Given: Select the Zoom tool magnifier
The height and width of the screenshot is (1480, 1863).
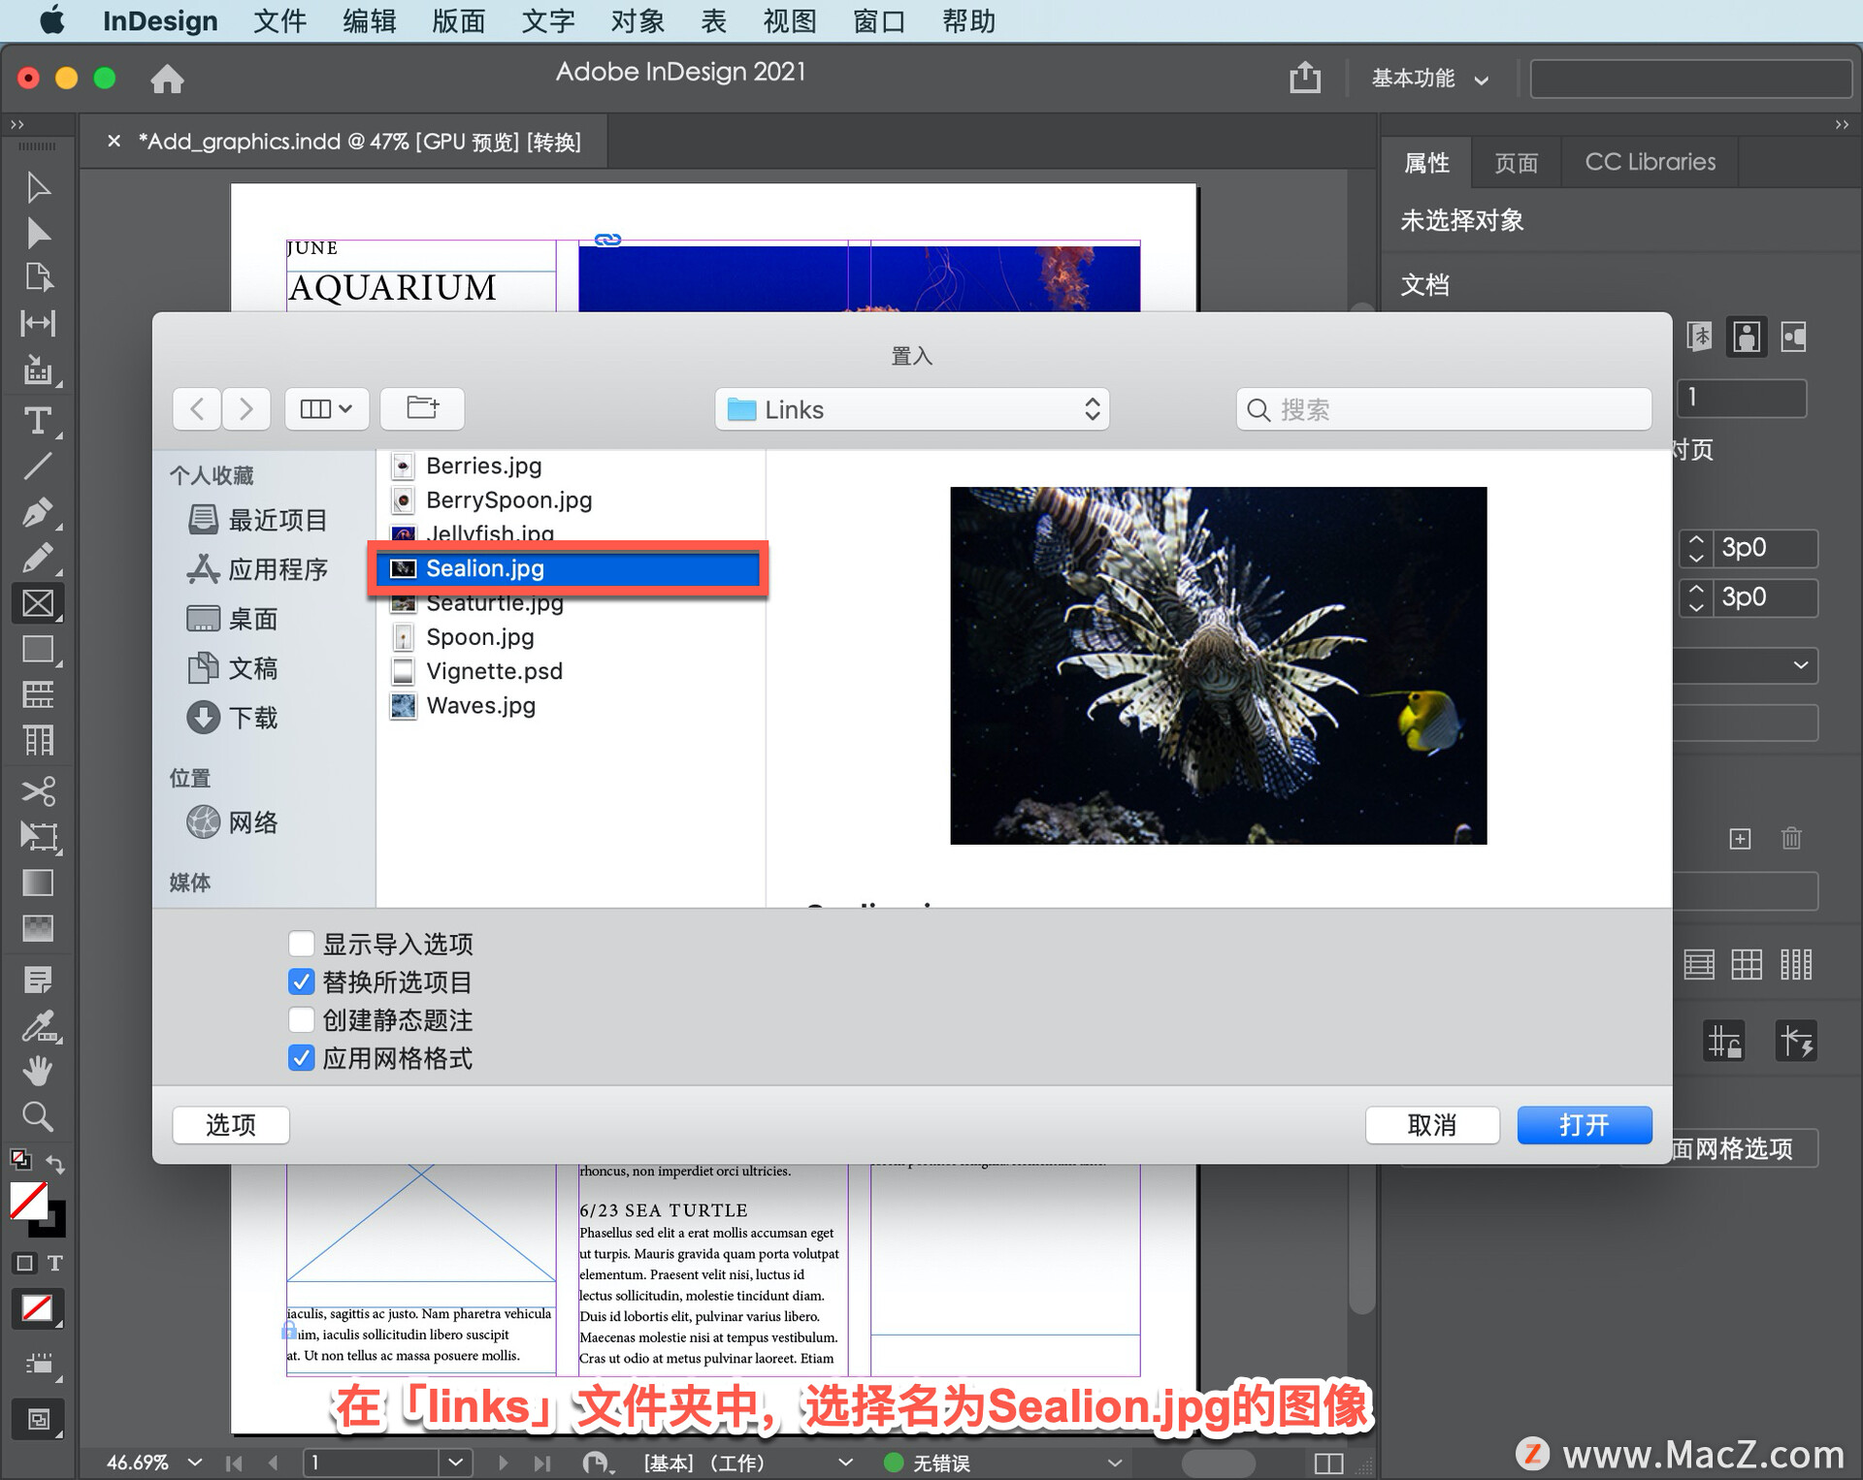Looking at the screenshot, I should [x=38, y=1117].
